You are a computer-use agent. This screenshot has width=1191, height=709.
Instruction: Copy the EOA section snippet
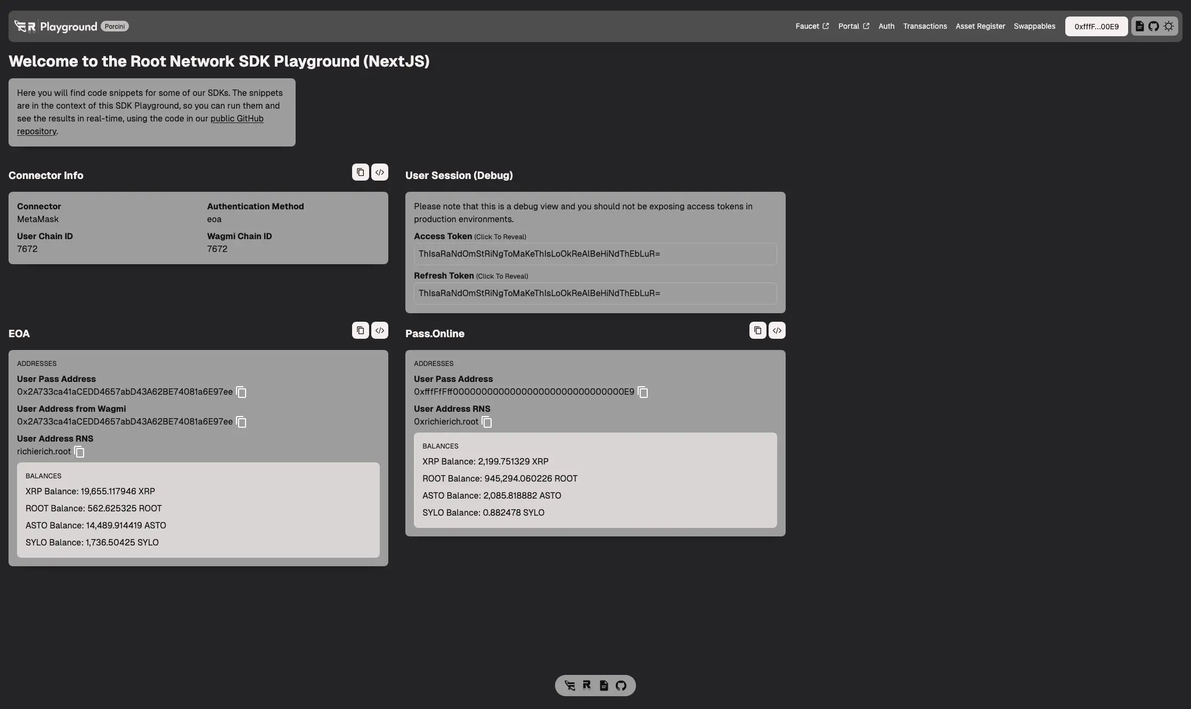(361, 330)
